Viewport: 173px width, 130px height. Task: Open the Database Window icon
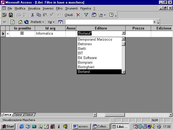click(94, 15)
